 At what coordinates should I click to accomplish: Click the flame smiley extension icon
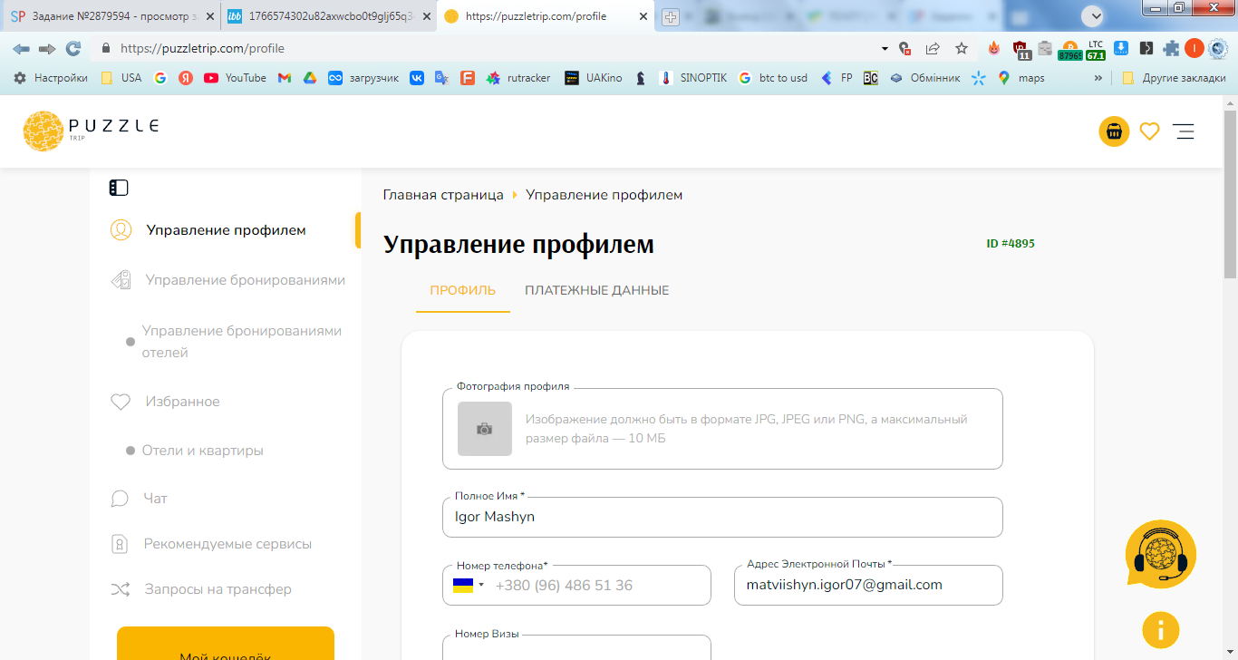994,49
